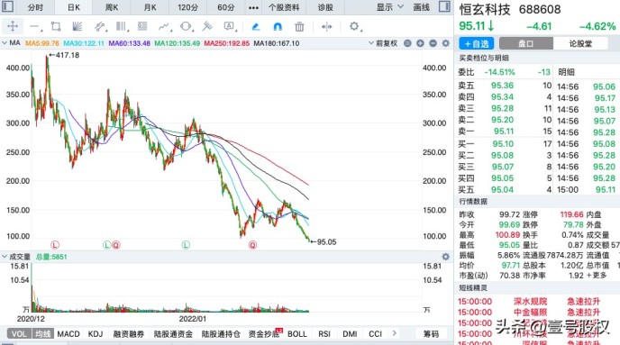Choose the vertical cycle lines tool
The height and width of the screenshot is (345, 620).
(121, 26)
